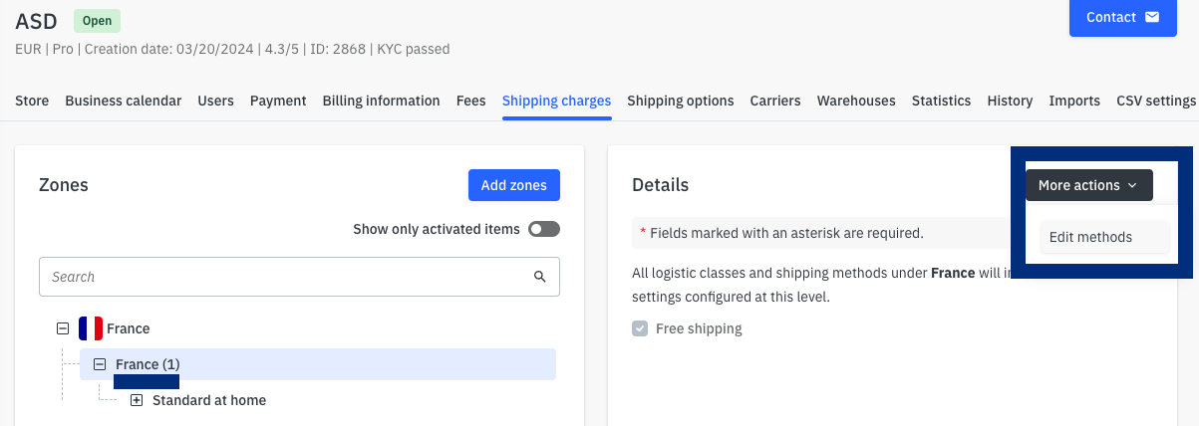Go to the Warehouses tab

coord(856,101)
